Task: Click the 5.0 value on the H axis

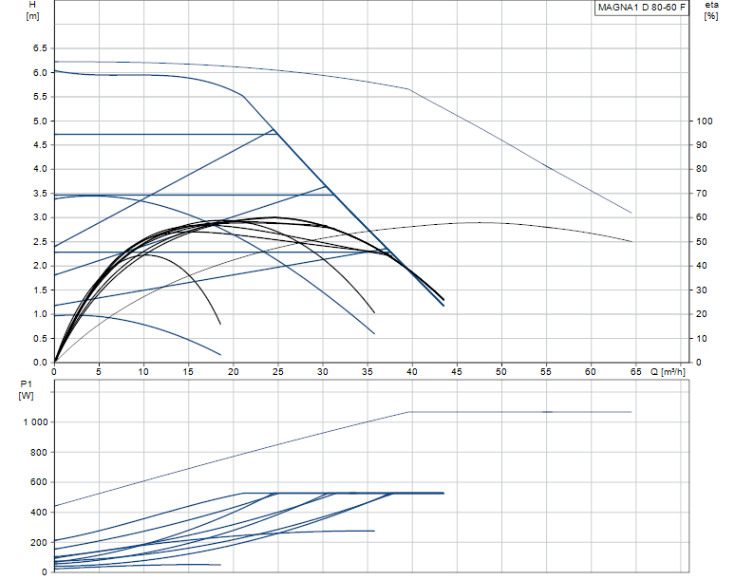Action: [x=40, y=121]
